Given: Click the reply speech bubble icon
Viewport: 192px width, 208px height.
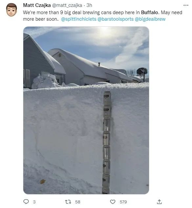Looking at the screenshot, I should [x=26, y=202].
